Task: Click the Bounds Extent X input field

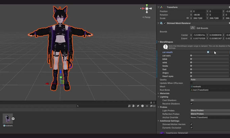Action: click(199, 39)
